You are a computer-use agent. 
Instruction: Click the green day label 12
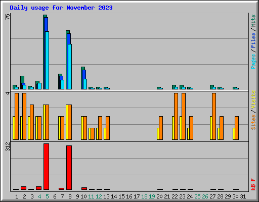pyautogui.click(x=99, y=196)
